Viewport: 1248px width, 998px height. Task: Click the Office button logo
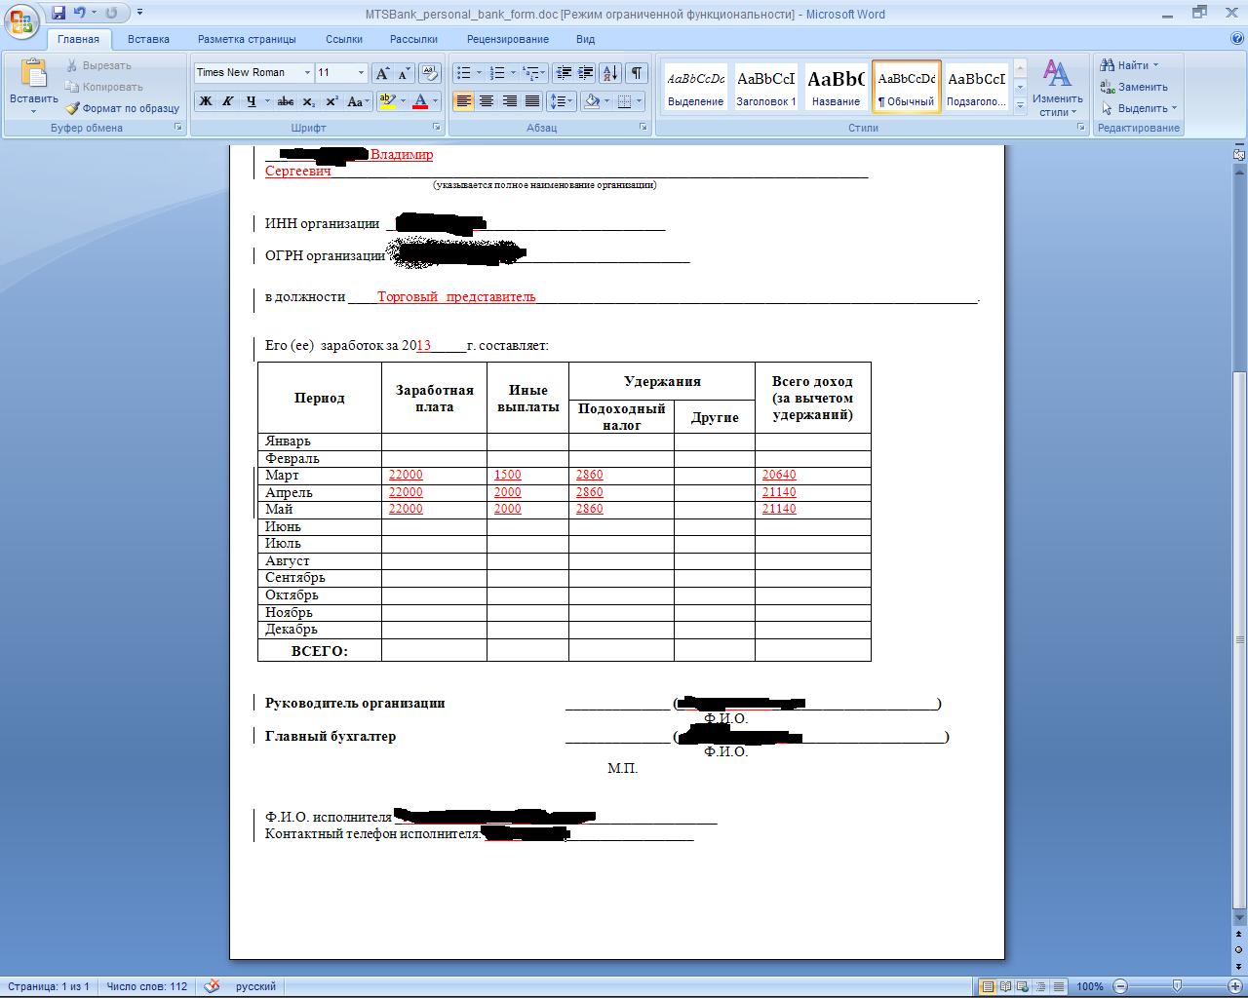(x=21, y=19)
